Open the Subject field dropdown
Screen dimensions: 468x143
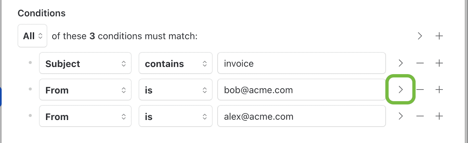[85, 63]
